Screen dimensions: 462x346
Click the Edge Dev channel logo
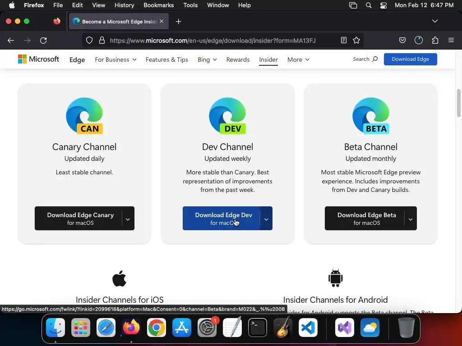click(227, 116)
